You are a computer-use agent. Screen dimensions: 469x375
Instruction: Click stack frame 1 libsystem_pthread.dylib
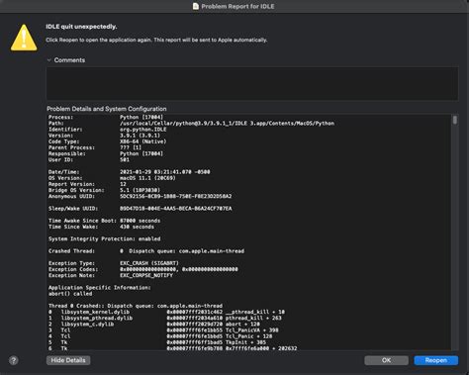click(165, 319)
